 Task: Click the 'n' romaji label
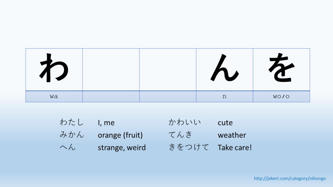click(224, 97)
